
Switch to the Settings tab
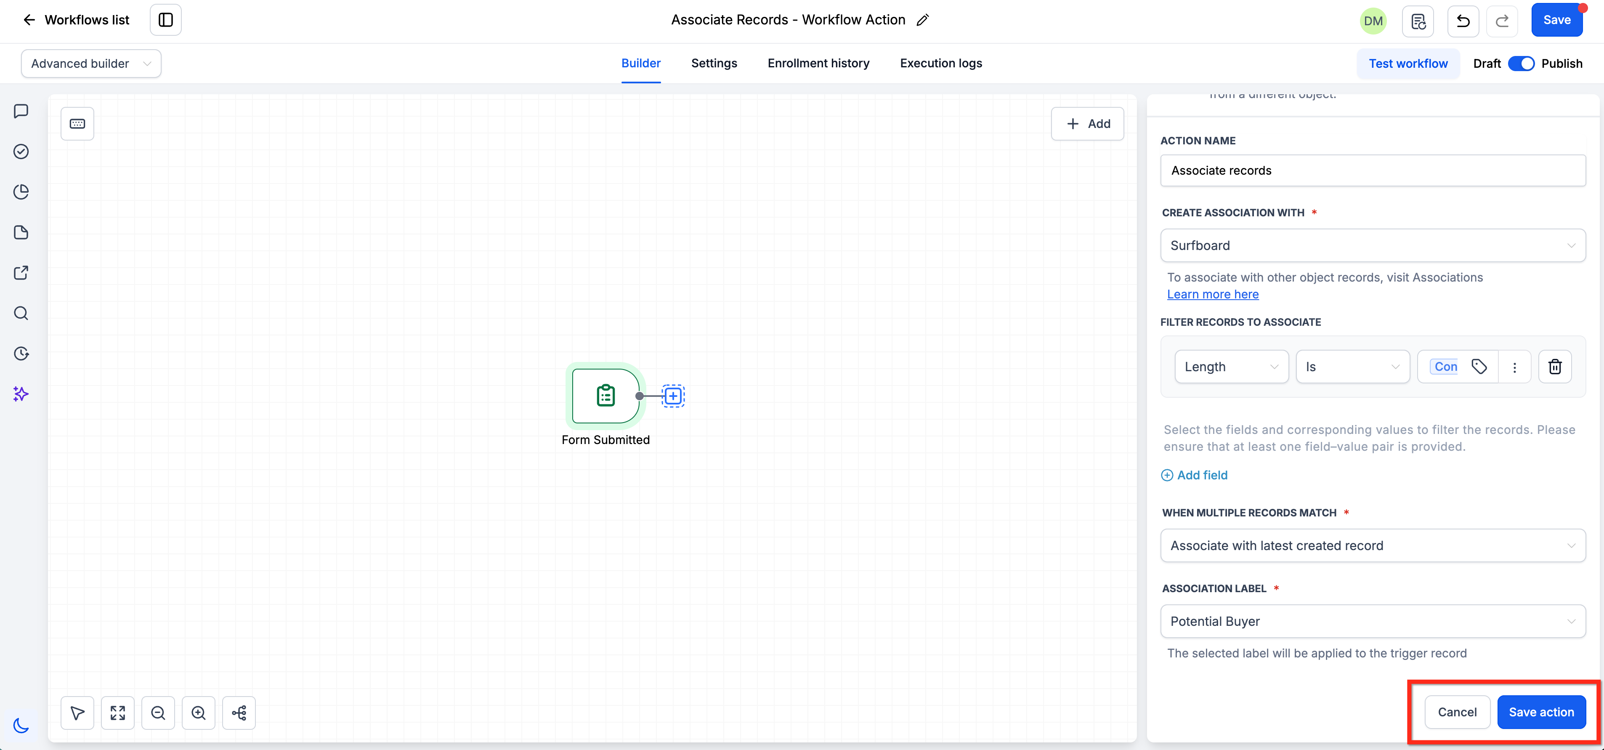714,63
